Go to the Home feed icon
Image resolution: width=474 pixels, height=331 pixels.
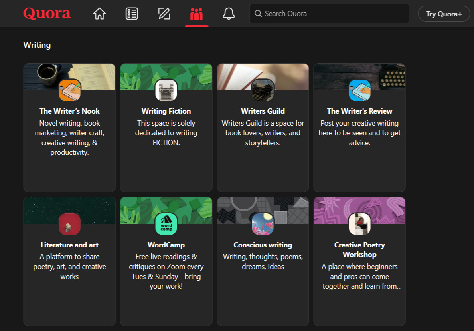[x=99, y=14]
